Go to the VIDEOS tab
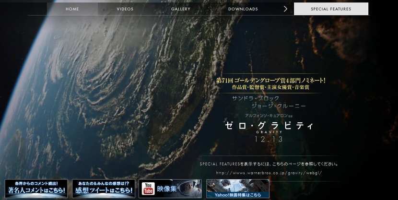Screen dimensions: 398x200 [125, 9]
